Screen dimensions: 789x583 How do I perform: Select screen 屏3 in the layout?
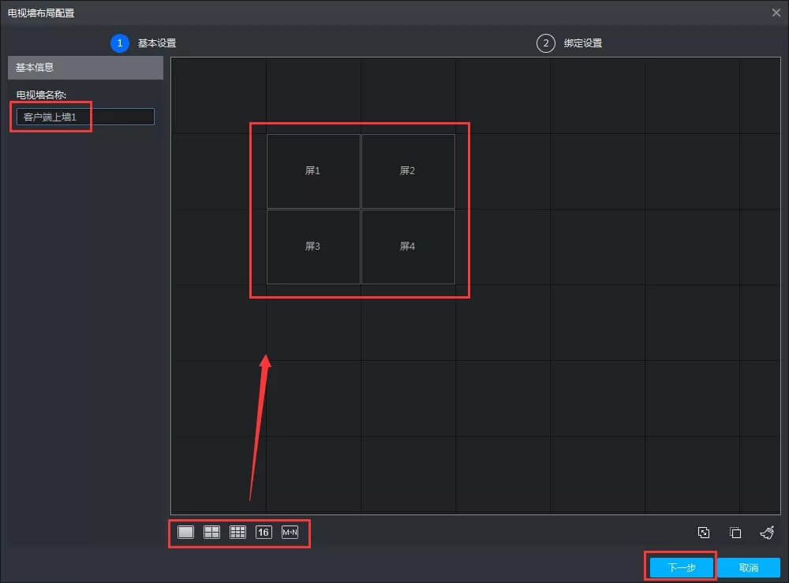point(313,247)
